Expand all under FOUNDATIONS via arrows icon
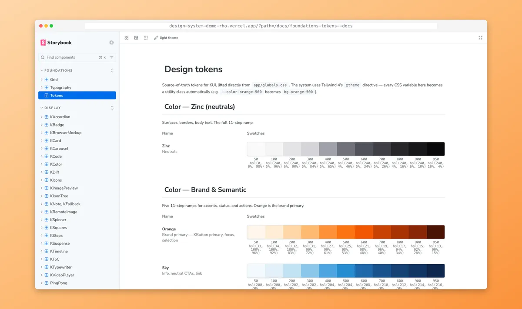Viewport: 522px width, 309px height. click(x=112, y=70)
